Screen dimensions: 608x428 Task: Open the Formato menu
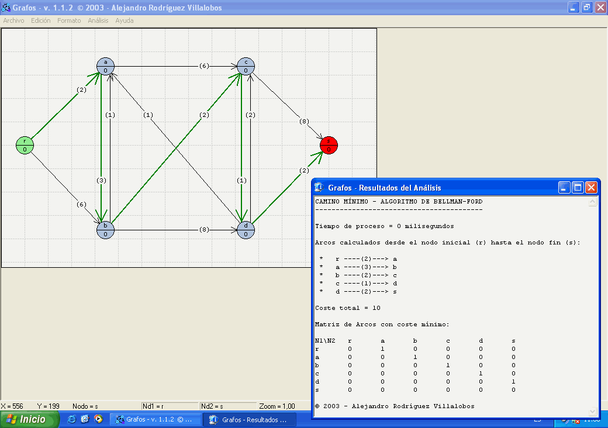coord(69,20)
